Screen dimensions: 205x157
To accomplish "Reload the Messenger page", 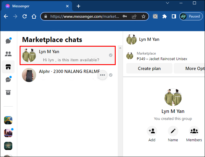I will pyautogui.click(x=24, y=16).
